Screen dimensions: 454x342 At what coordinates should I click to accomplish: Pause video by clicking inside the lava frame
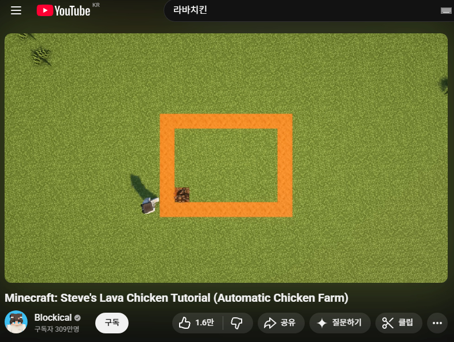226,165
